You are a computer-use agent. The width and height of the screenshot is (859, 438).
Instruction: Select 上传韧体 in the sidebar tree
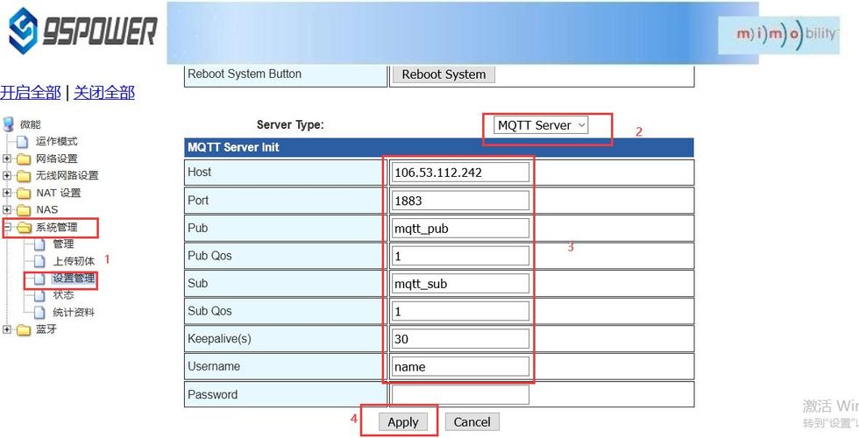[73, 261]
